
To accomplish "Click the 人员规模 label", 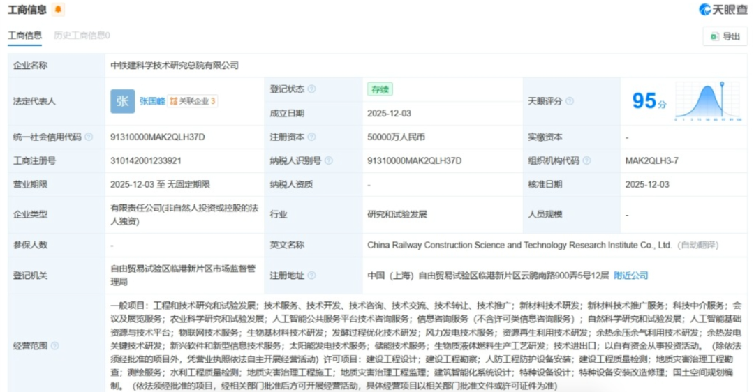I will [545, 214].
